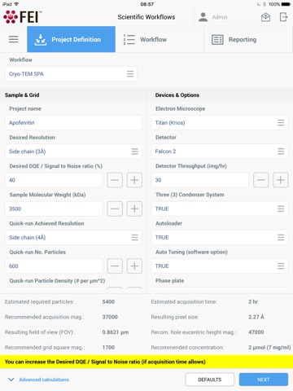293x391 pixels.
Task: Increase the Desired DQE value with plus
Action: [134, 180]
